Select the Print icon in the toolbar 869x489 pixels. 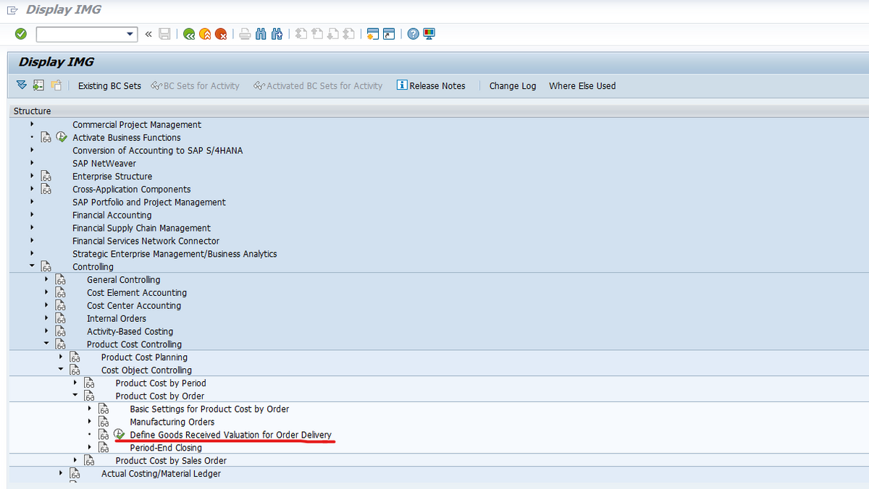pos(245,34)
